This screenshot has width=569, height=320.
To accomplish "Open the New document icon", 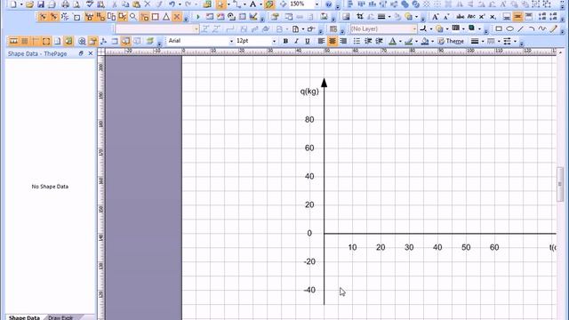I will (13, 4).
